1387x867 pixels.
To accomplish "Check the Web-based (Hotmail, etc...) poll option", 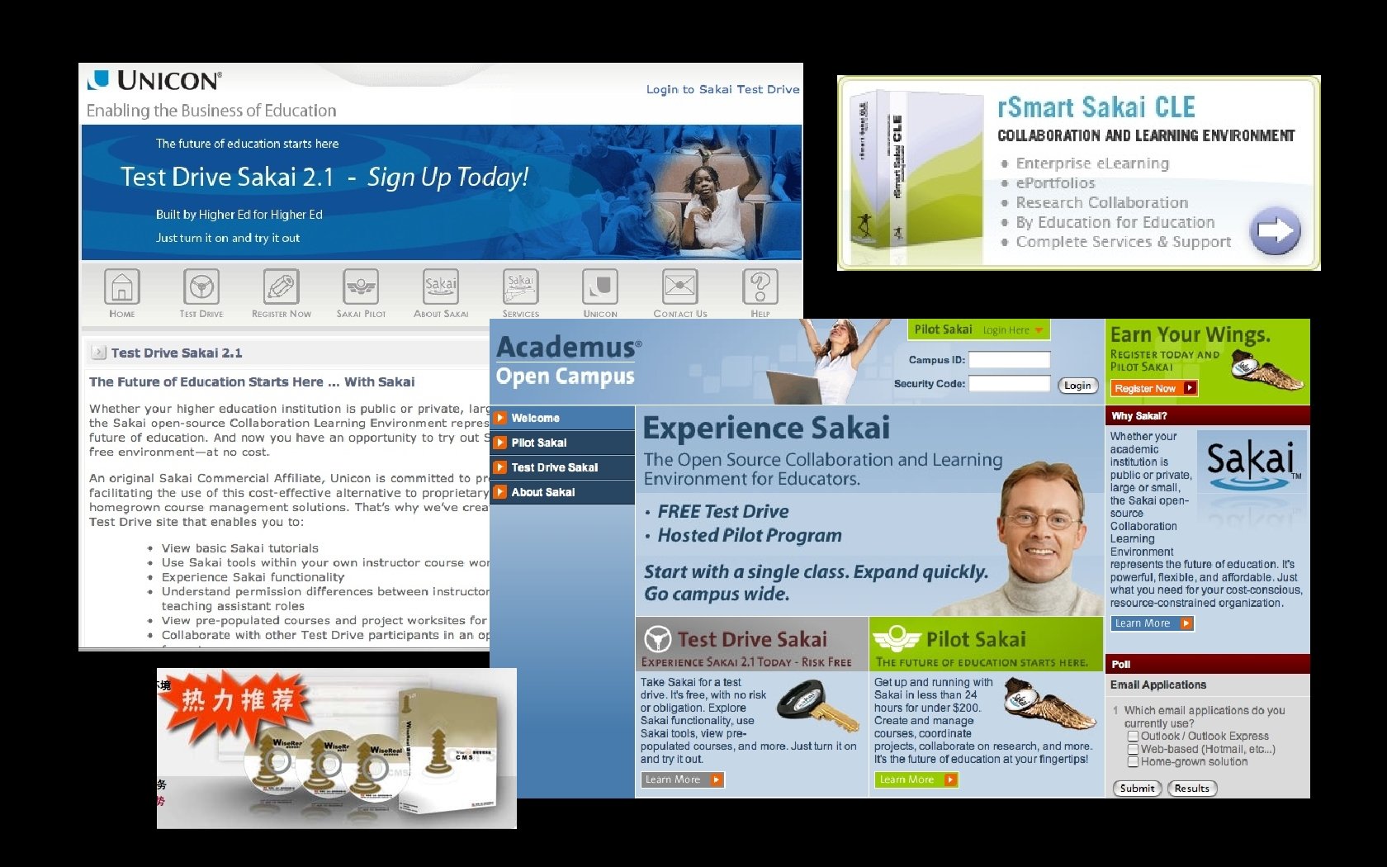I will click(x=1134, y=749).
